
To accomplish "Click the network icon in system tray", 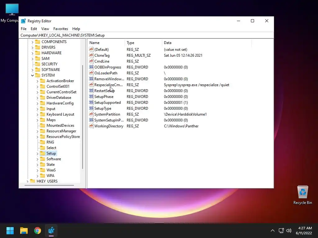I will point(281,231).
